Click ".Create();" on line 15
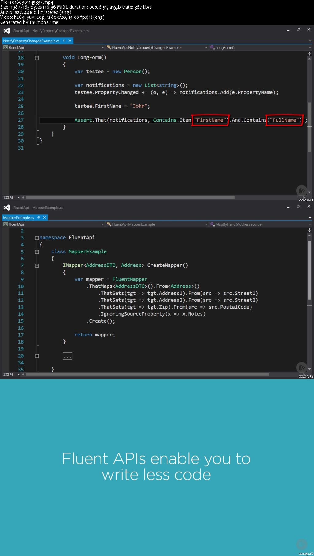The image size is (314, 556). [101, 321]
